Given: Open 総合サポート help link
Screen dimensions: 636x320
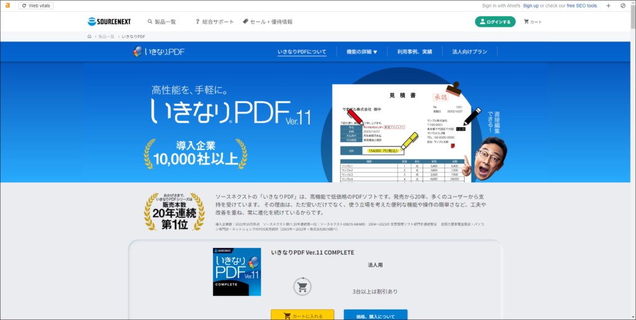Looking at the screenshot, I should tap(214, 22).
